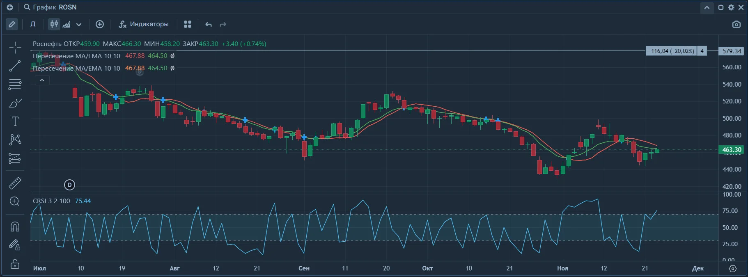The image size is (748, 277).
Task: Select the crosshair cursor tool
Action: [x=15, y=48]
